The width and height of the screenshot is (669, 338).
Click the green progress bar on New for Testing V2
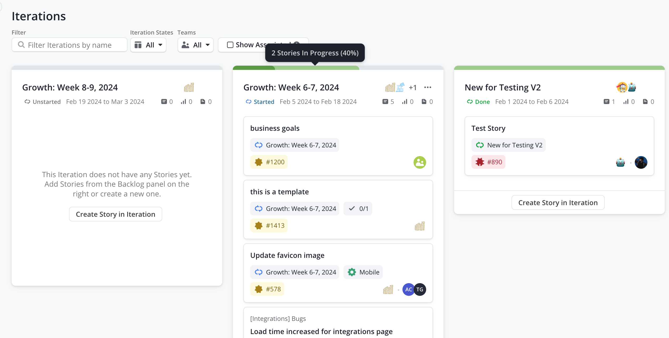(559, 68)
